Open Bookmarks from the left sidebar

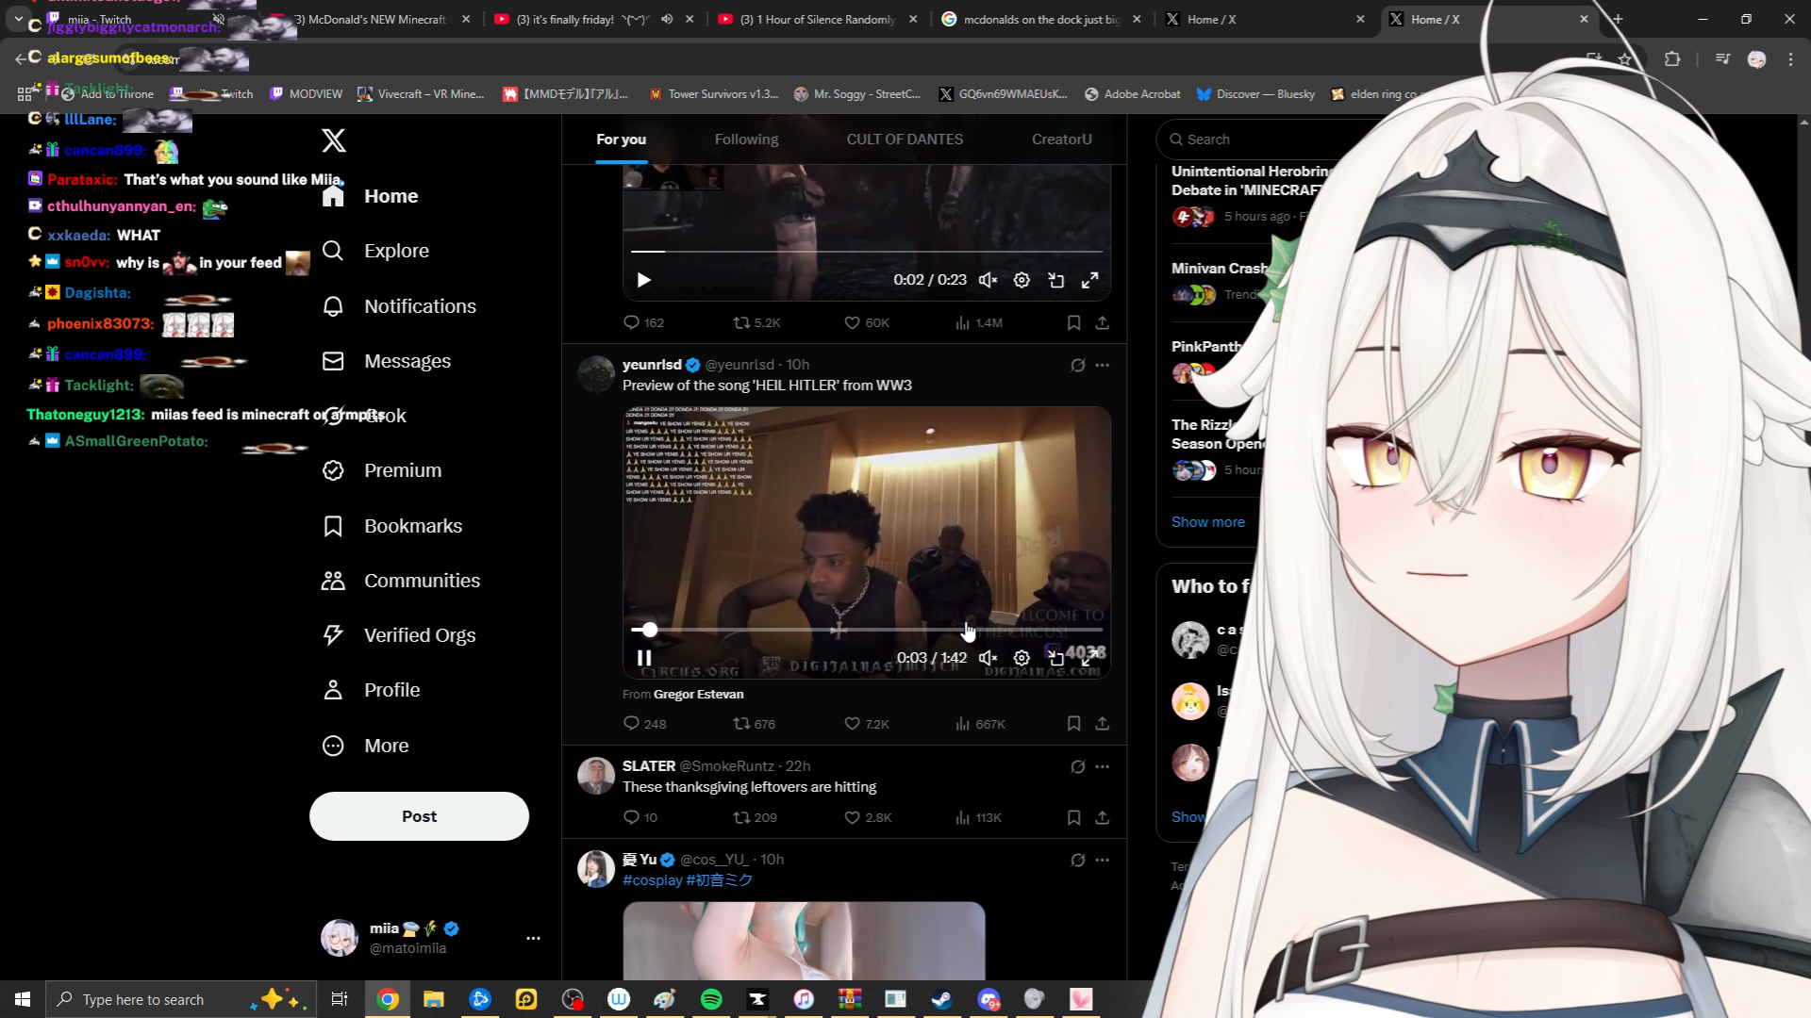[x=412, y=526]
